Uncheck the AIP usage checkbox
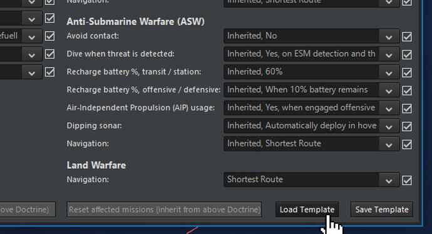432x234 pixels. (x=407, y=108)
